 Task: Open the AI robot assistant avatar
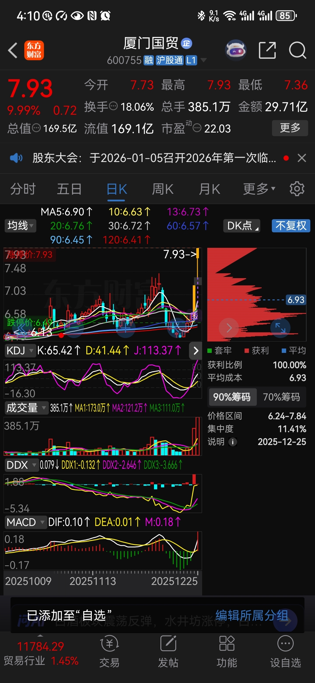click(236, 50)
